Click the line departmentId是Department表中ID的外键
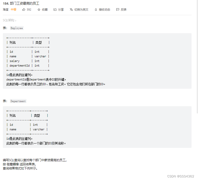This screenshot has height=180, width=198. 36,79
